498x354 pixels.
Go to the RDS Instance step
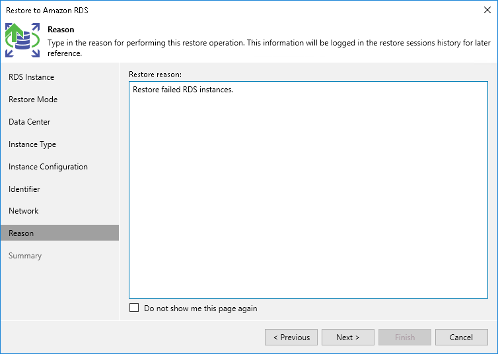(x=31, y=77)
